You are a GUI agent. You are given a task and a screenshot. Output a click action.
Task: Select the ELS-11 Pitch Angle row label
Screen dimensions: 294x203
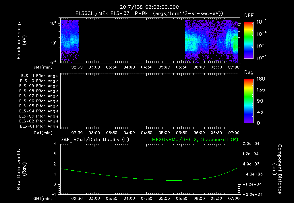40,76
